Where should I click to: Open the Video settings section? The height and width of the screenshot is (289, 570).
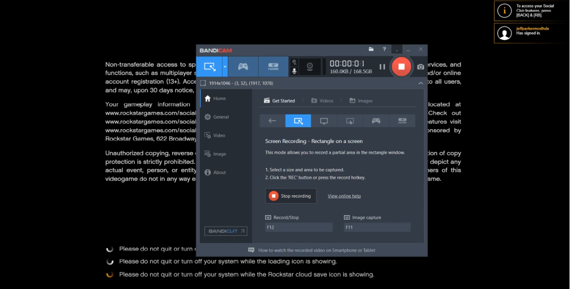(x=226, y=135)
